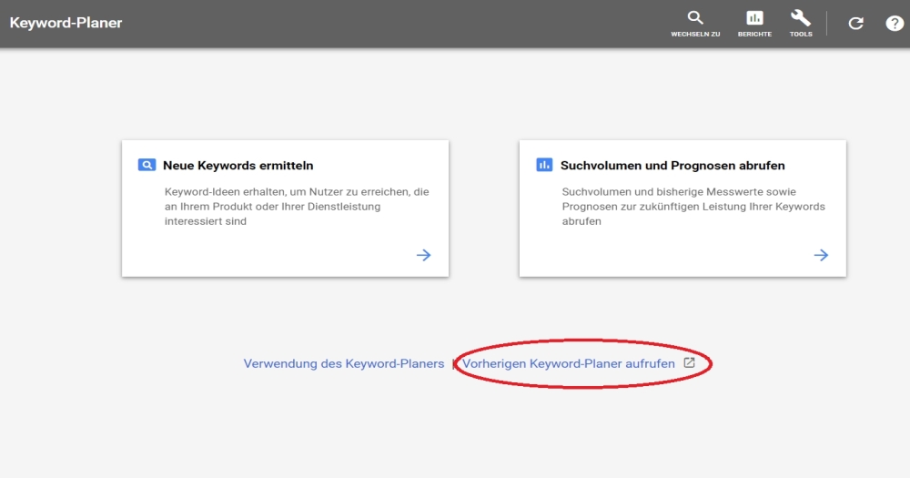Click external link icon after Vorherigen Keyword-Planer
Viewport: 910px width, 478px height.
[x=689, y=363]
